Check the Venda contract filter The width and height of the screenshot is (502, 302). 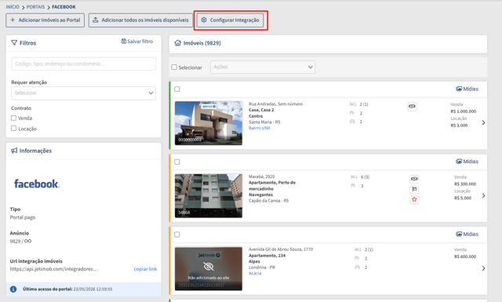pyautogui.click(x=14, y=118)
